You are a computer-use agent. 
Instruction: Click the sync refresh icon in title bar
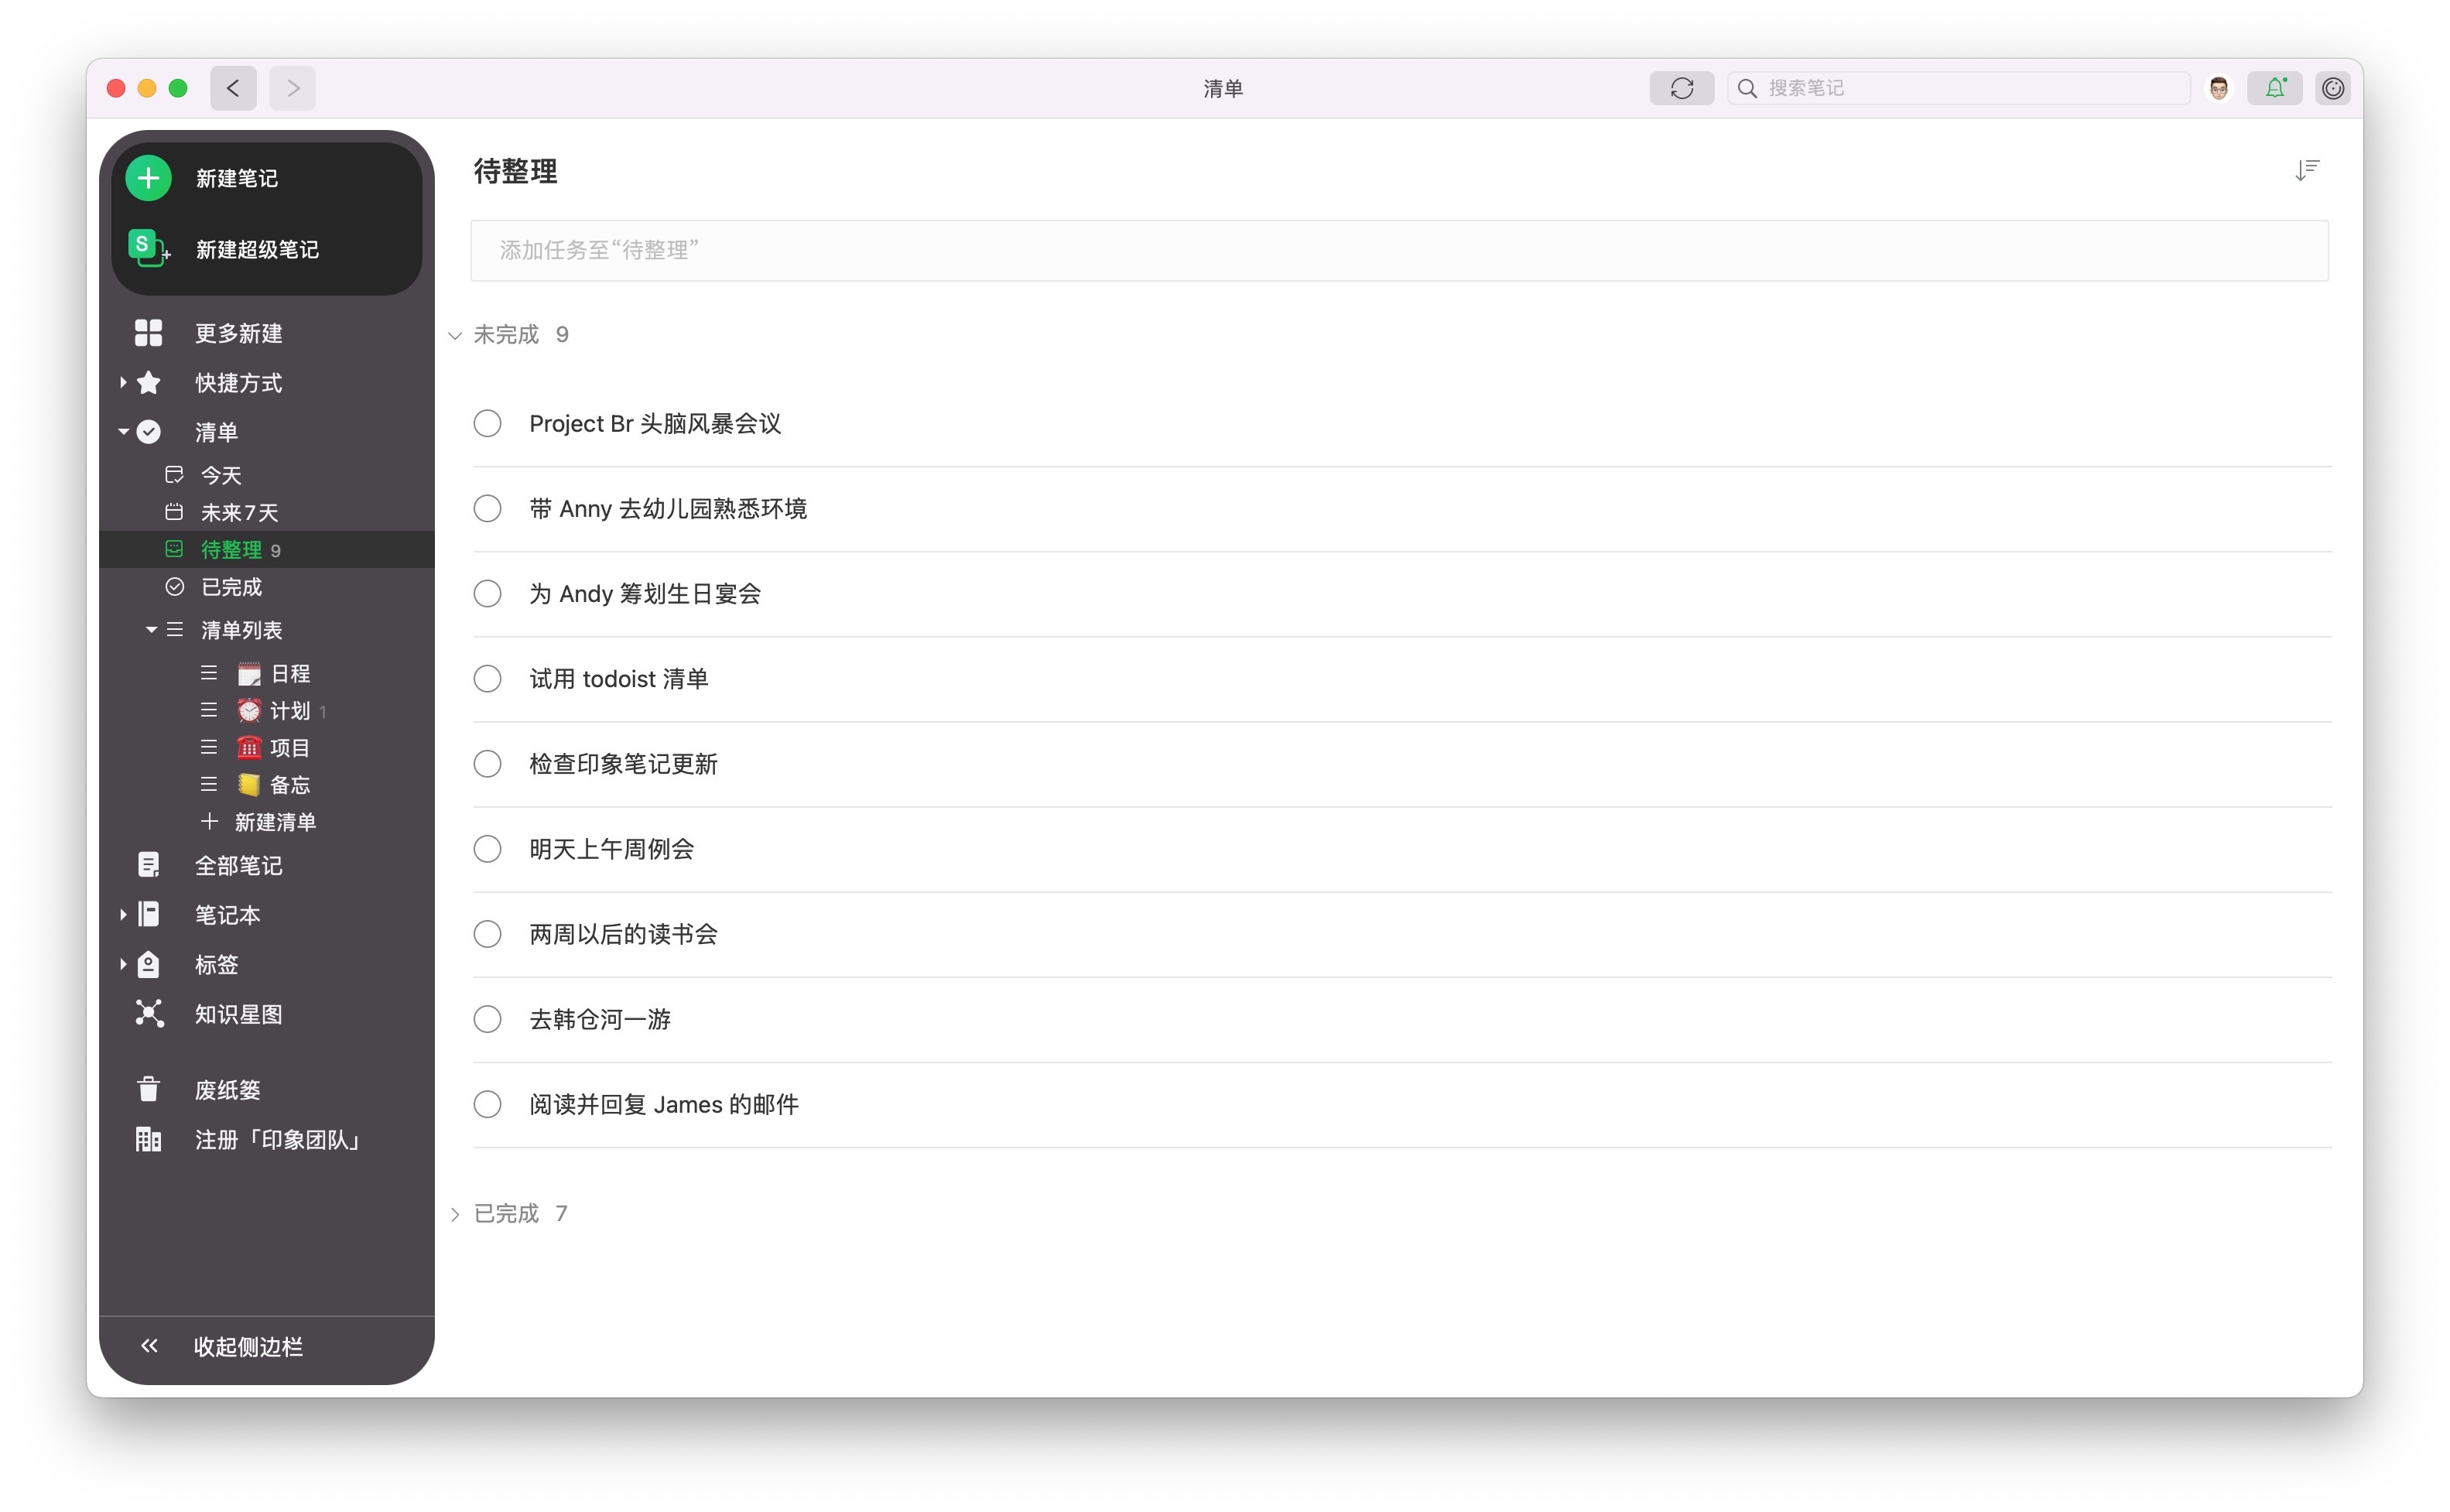(1682, 88)
